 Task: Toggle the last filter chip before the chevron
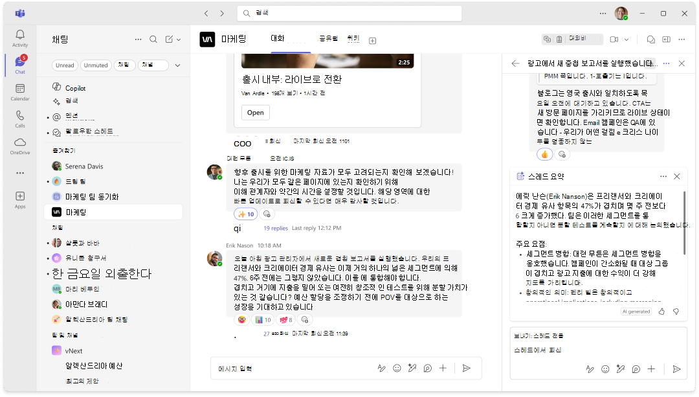point(153,65)
